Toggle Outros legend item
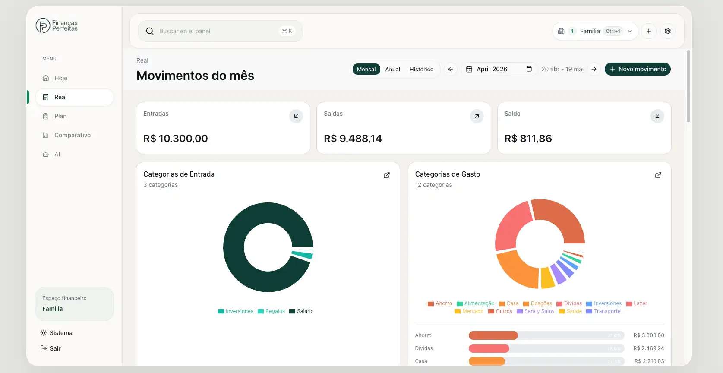Viewport: 723px width, 373px height. tap(500, 311)
